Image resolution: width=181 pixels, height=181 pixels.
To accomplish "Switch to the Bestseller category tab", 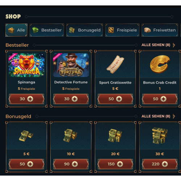I will (x=47, y=30).
